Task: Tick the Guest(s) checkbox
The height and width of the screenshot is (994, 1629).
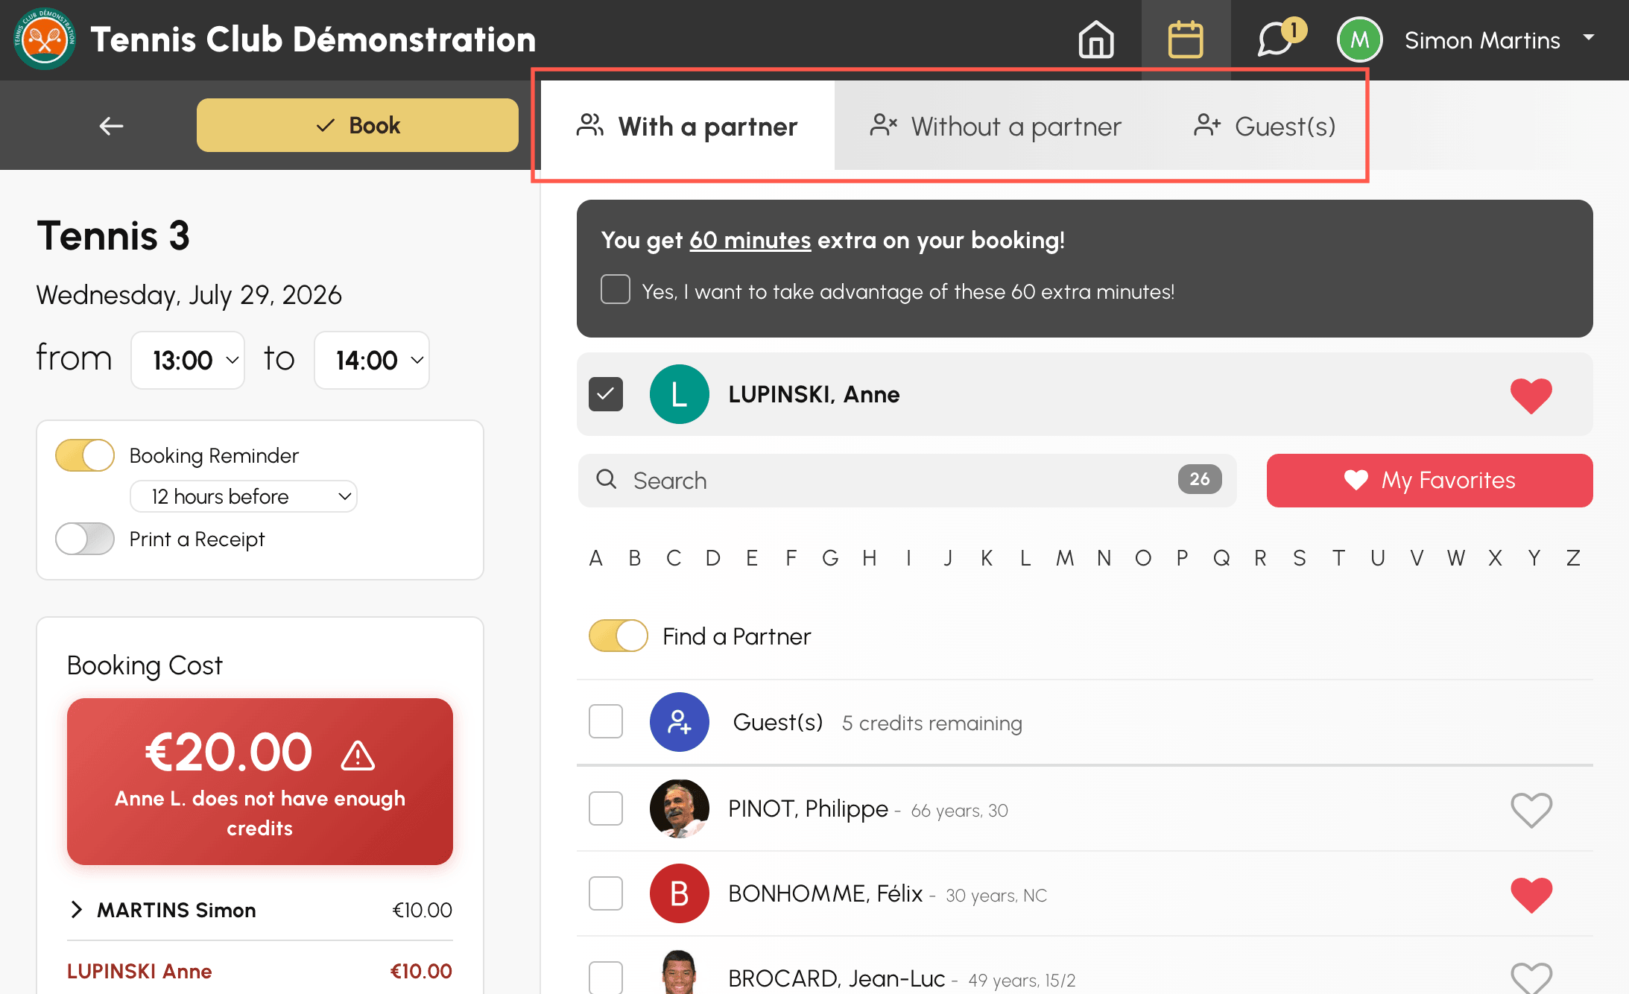Action: (606, 721)
